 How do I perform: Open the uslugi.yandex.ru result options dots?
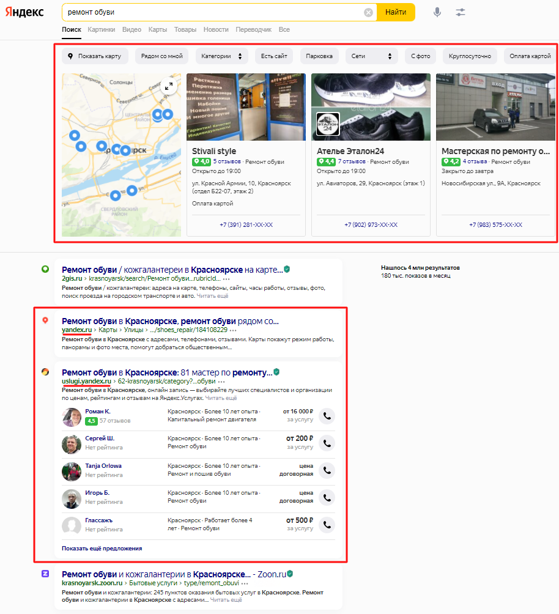click(221, 382)
